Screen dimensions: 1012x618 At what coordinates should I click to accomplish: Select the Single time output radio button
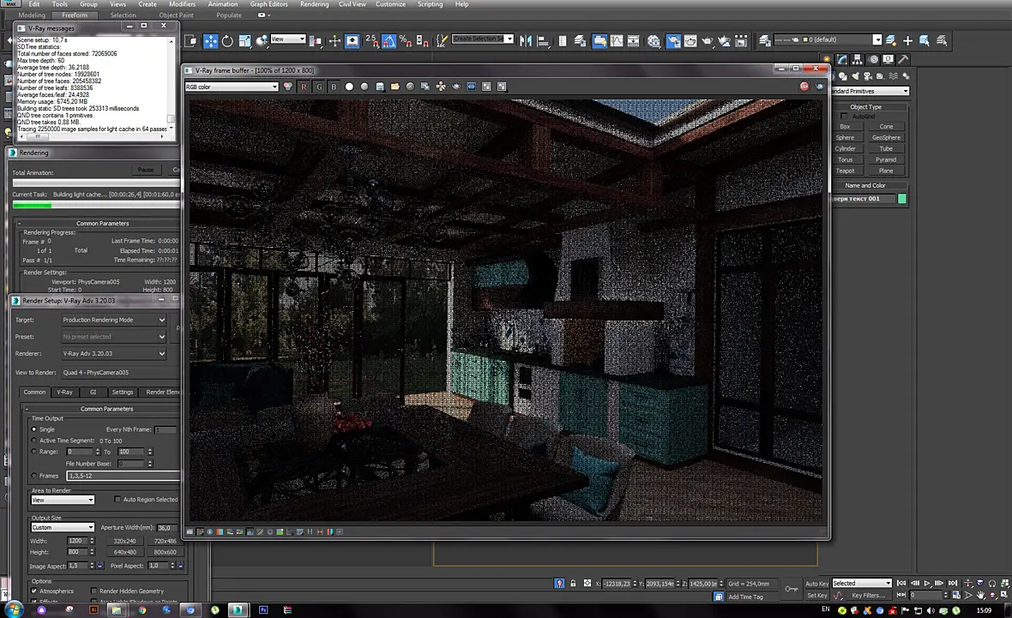click(34, 429)
